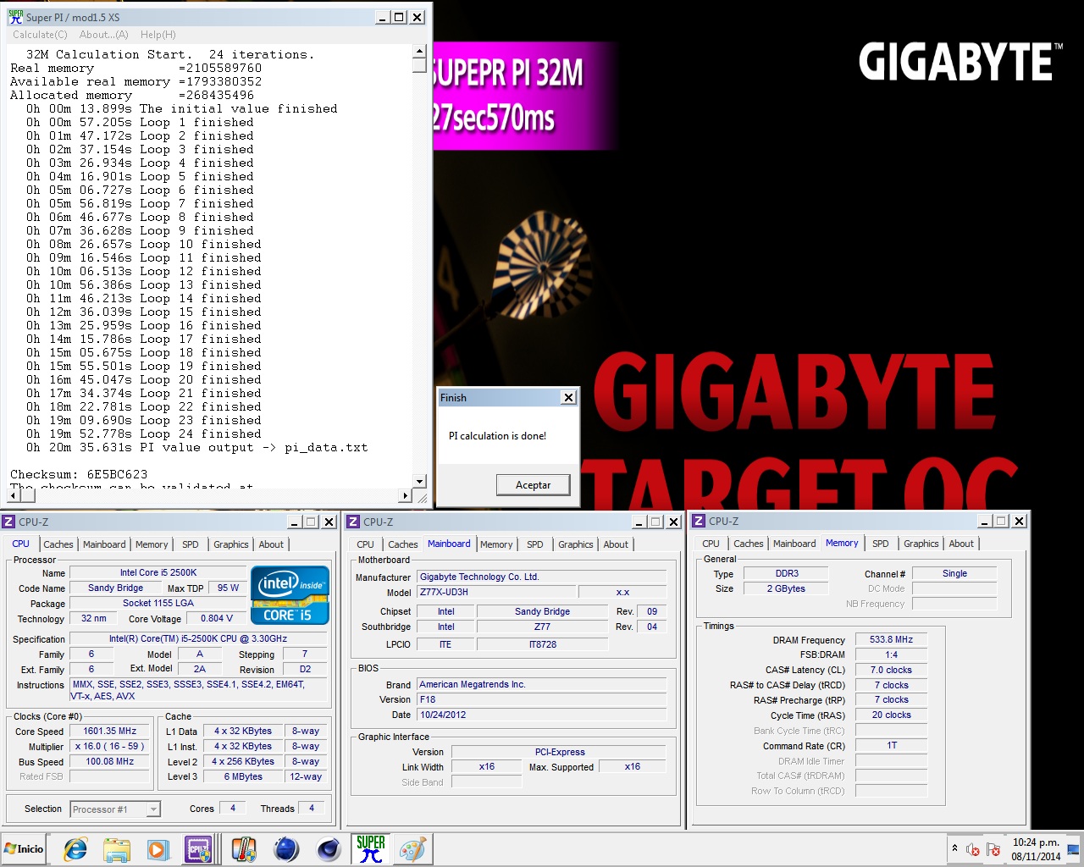Viewport: 1084px width, 867px height.
Task: Select Caches tab in right CPU-Z window
Action: tap(749, 544)
